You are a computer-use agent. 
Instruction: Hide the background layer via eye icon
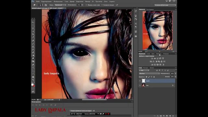click(x=140, y=85)
